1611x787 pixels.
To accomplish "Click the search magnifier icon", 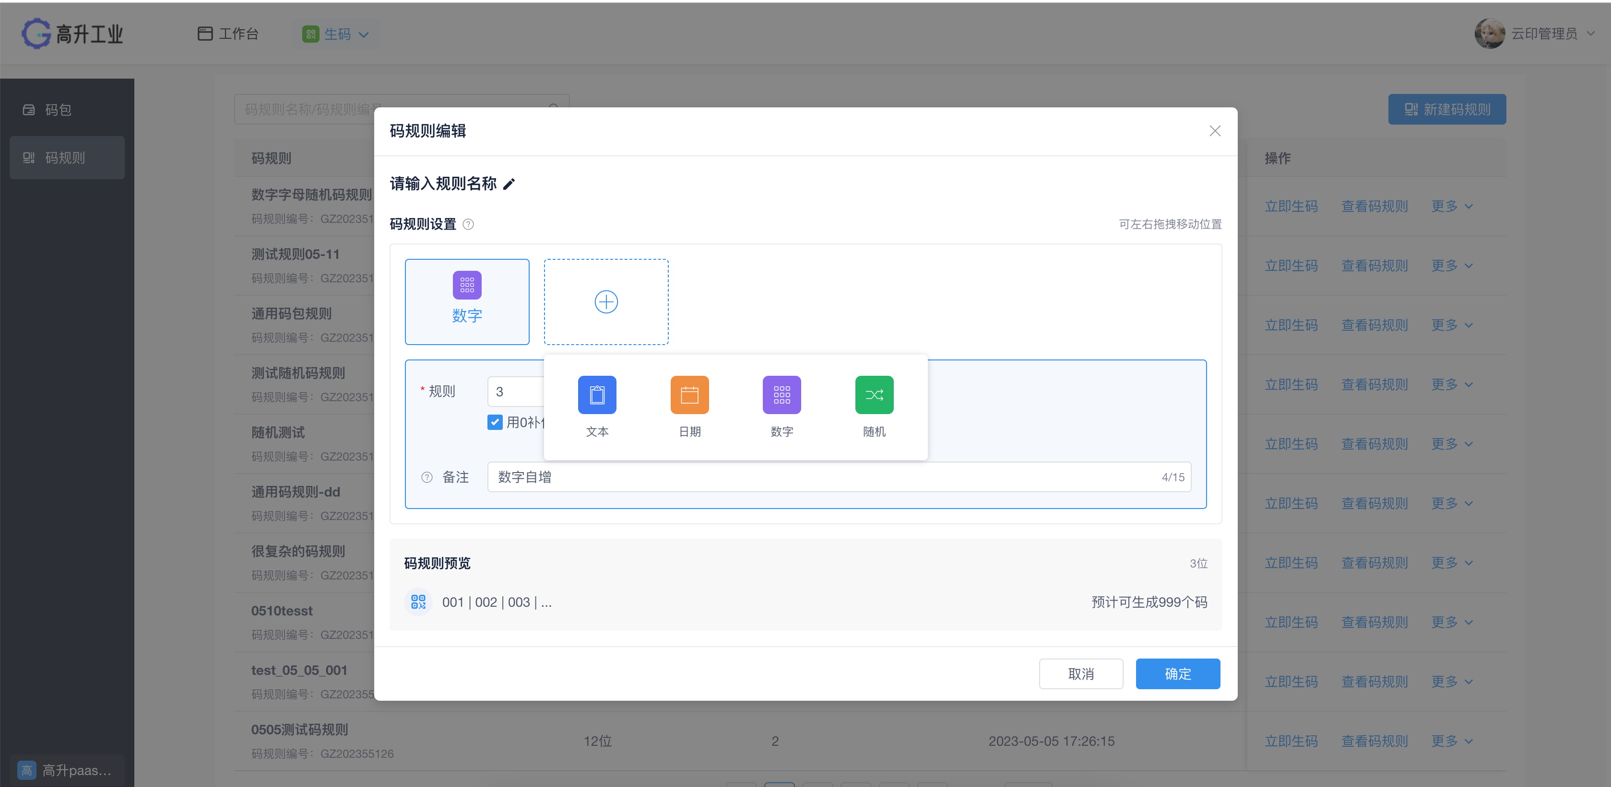I will pos(554,108).
